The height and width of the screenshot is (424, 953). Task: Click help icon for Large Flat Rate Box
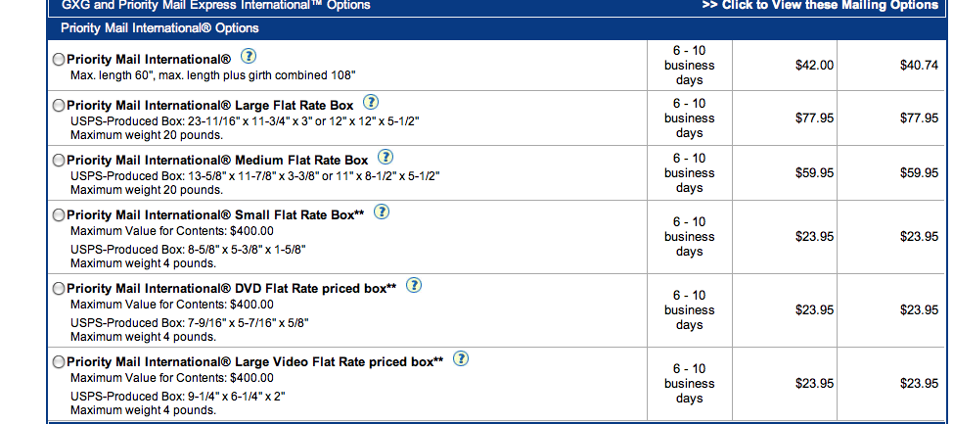[x=370, y=102]
